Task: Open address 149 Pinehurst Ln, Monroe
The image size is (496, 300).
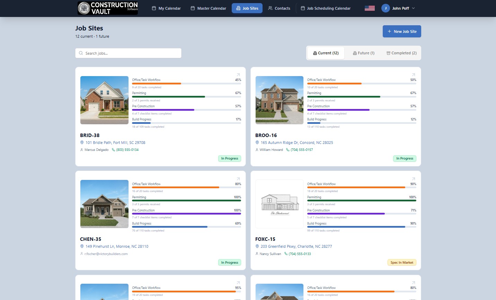Action: pos(117,246)
